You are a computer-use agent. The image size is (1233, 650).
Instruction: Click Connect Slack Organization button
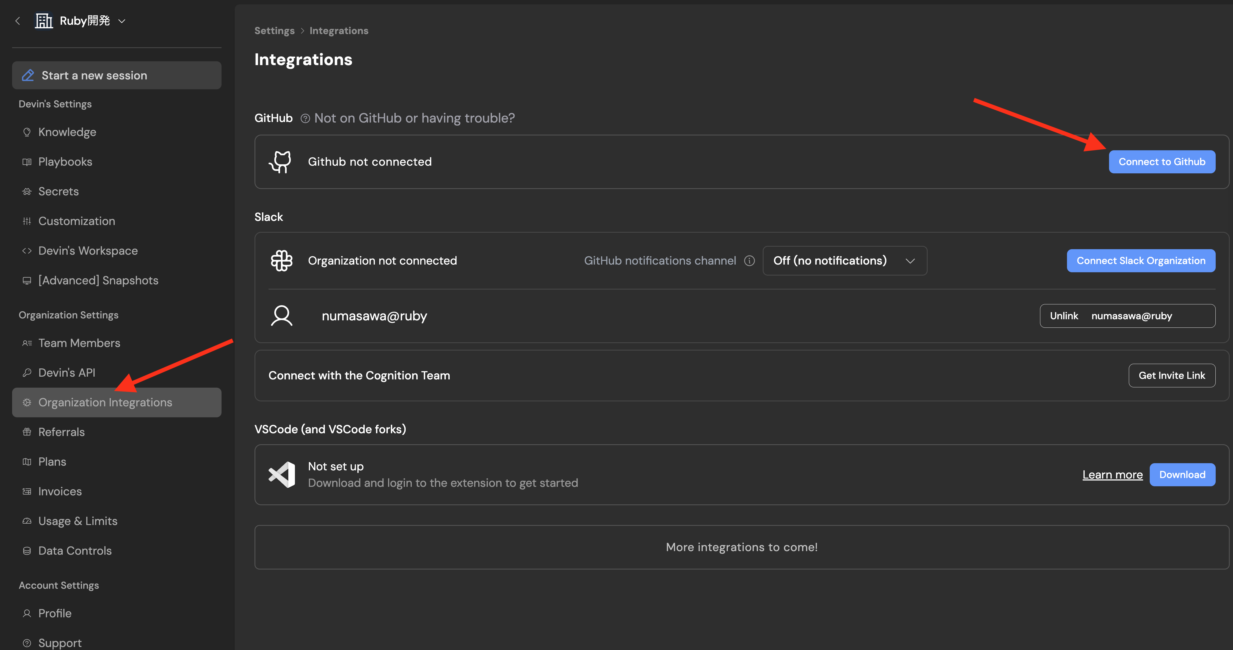point(1141,261)
